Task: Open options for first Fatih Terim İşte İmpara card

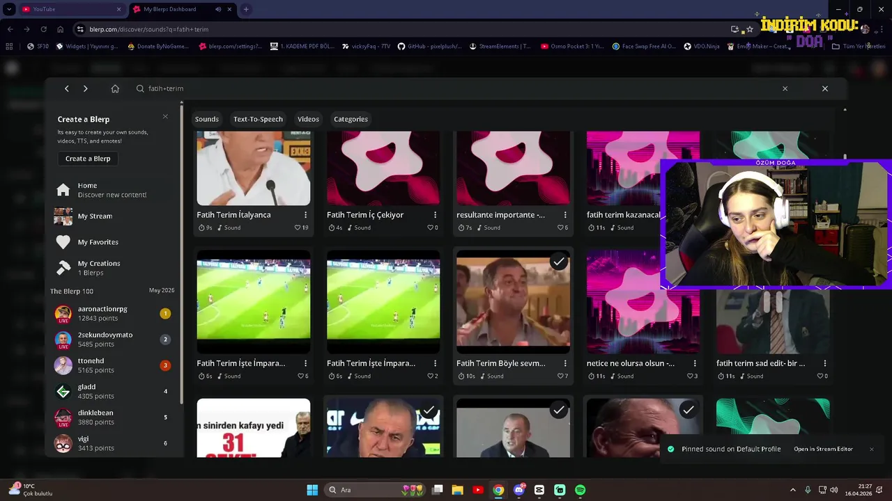Action: click(x=305, y=363)
